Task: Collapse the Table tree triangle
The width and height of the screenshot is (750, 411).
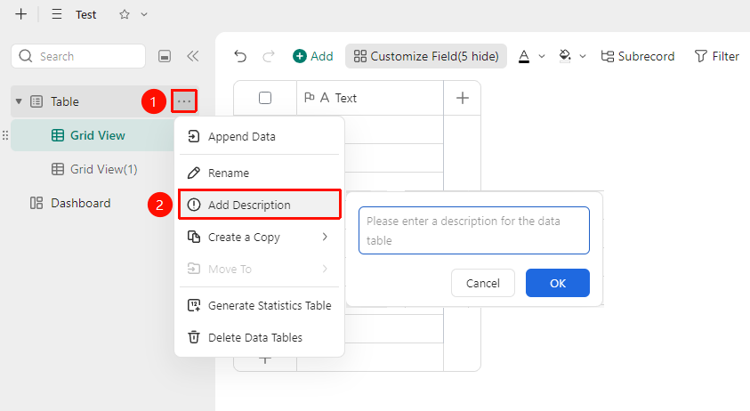Action: [x=19, y=101]
